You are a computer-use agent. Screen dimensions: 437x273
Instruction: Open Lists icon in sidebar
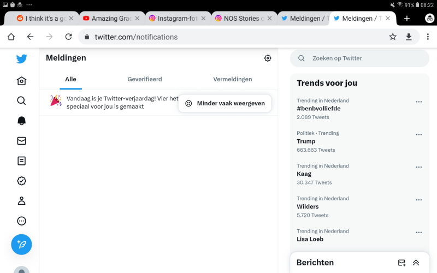[21, 161]
